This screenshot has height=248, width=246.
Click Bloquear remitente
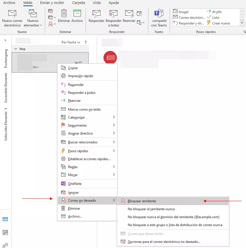tap(173, 201)
